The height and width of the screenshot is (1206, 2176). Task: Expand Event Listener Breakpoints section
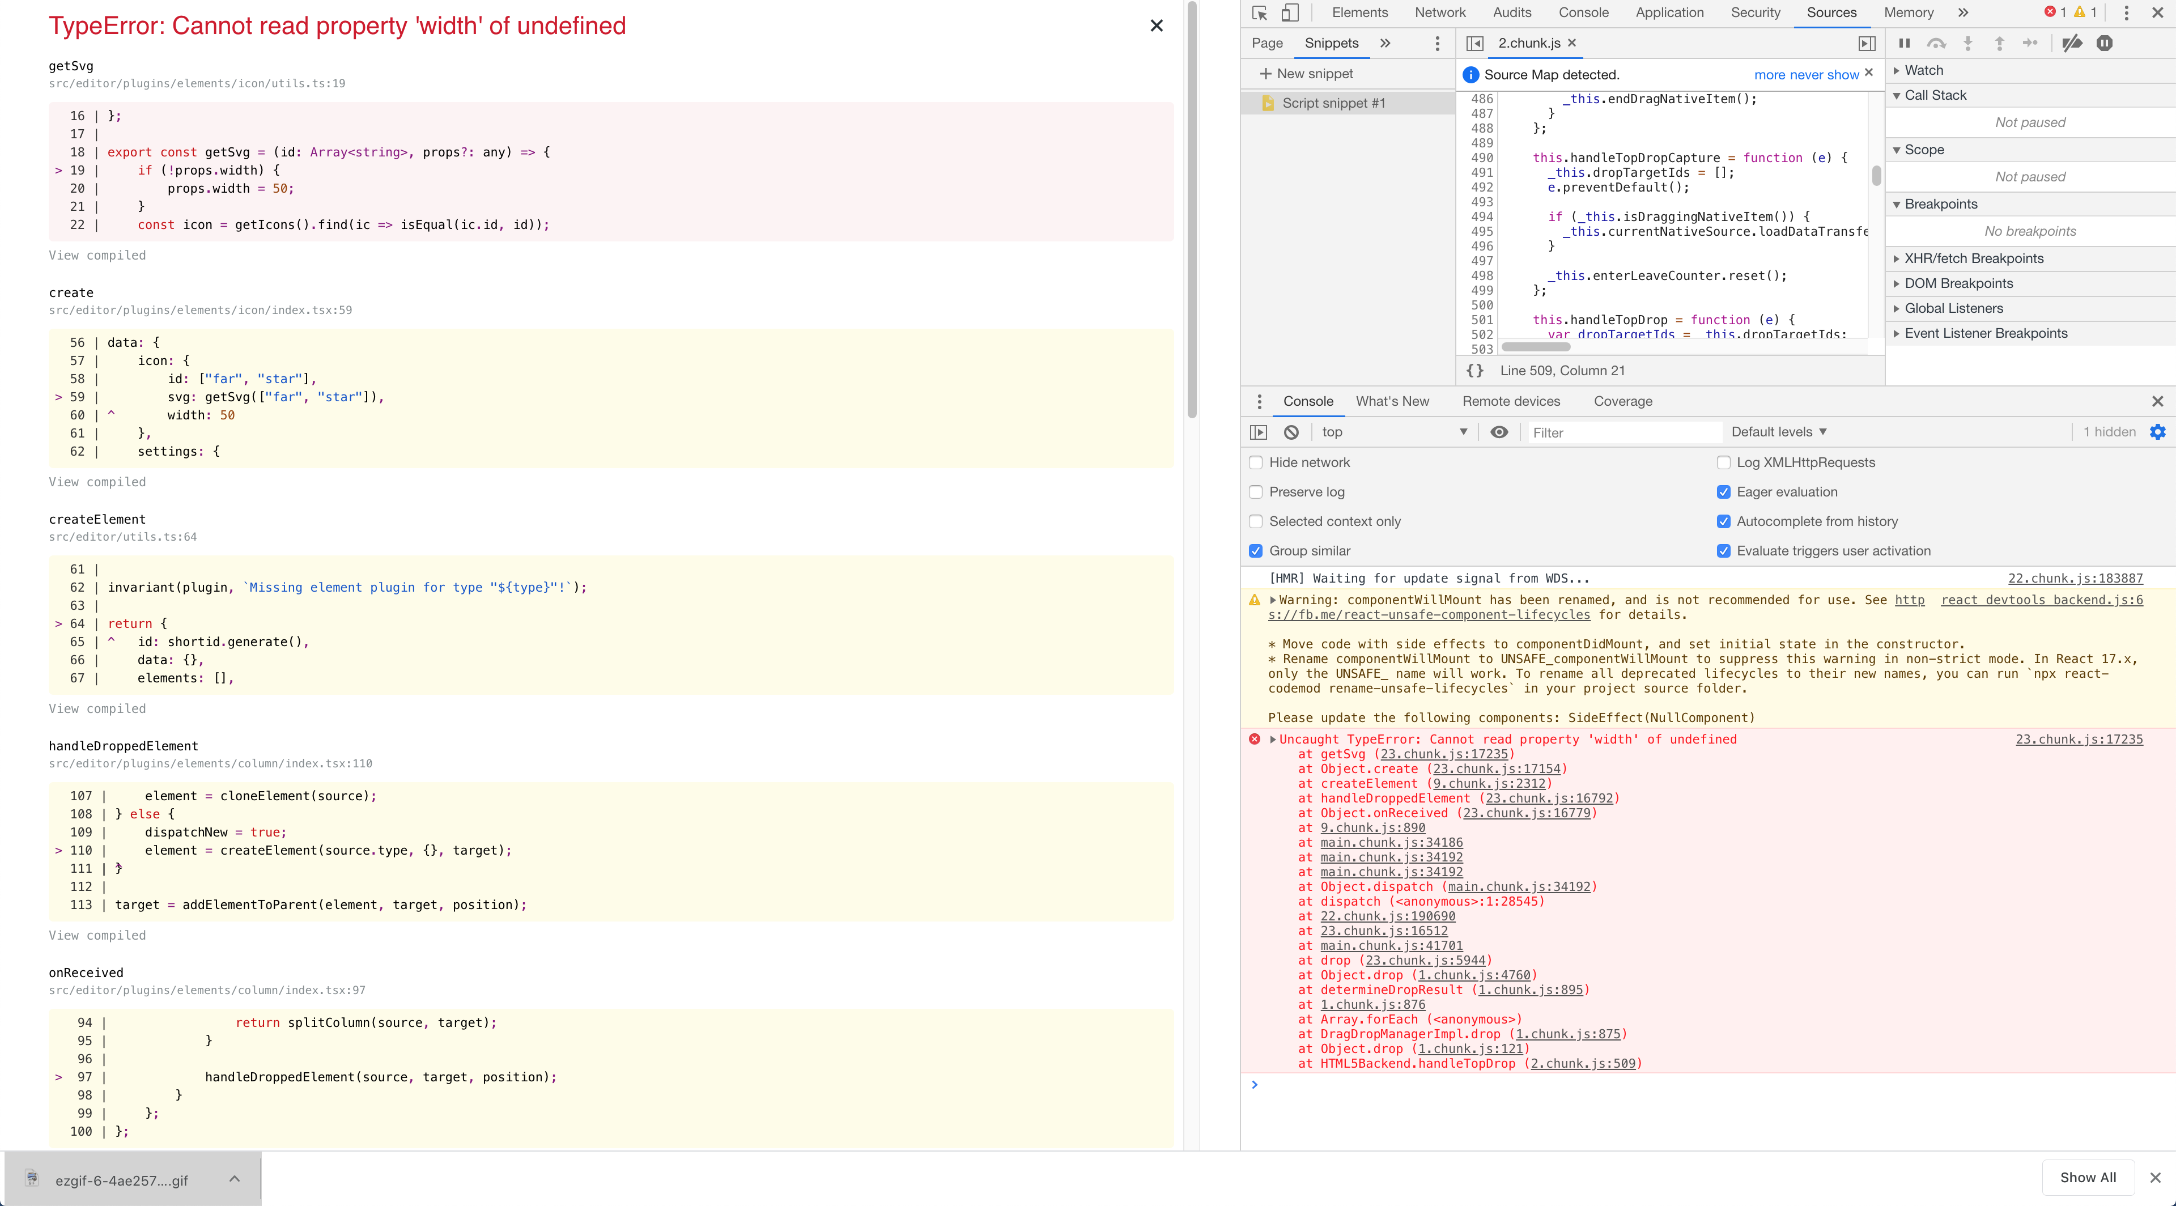(x=2030, y=334)
